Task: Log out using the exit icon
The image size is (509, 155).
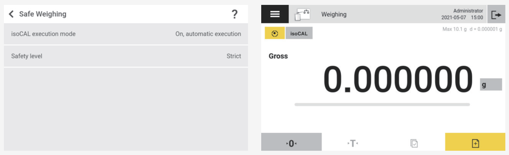Action: [x=496, y=15]
